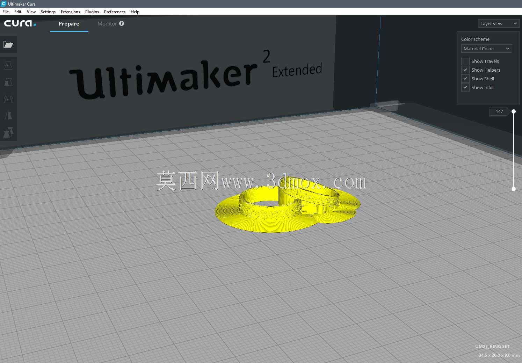This screenshot has width=522, height=363.
Task: Uncheck the Show Shell checkbox
Action: pos(465,79)
